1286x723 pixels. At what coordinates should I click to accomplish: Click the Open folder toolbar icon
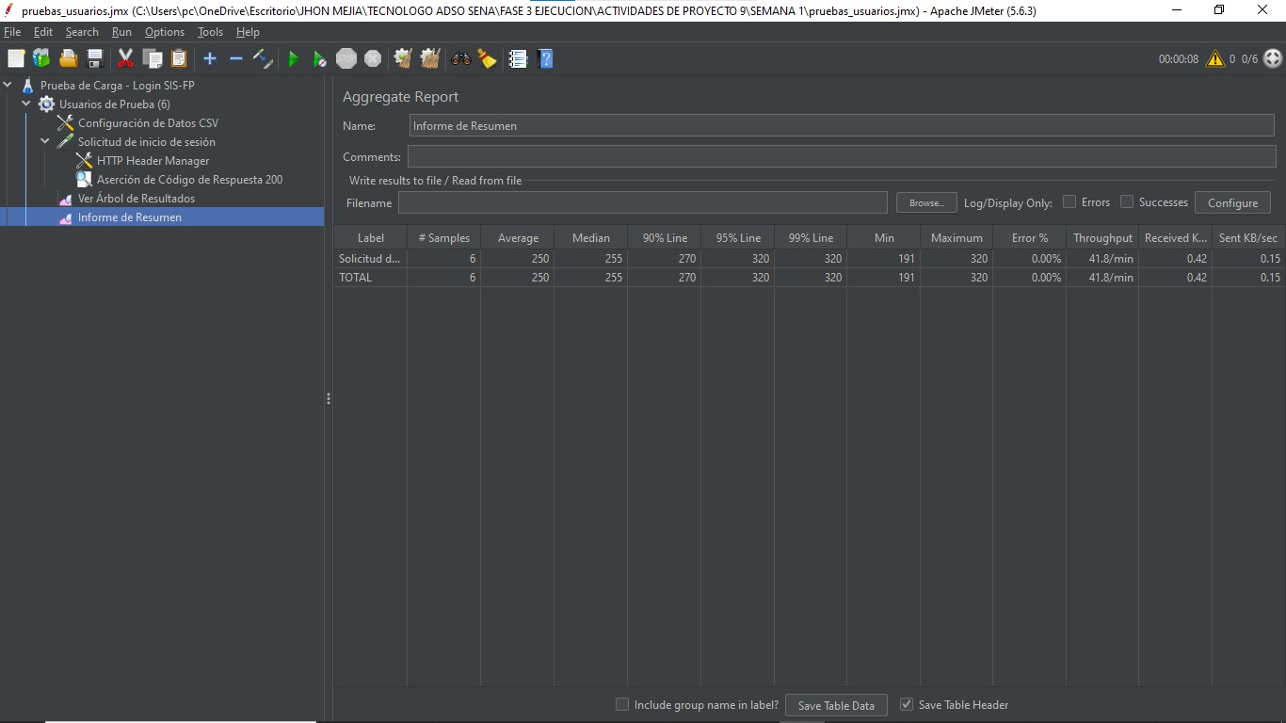[69, 58]
